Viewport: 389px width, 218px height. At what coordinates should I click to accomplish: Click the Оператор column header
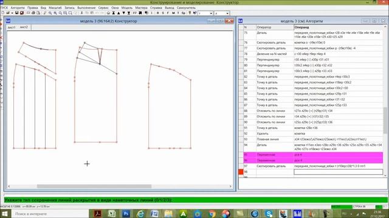point(275,27)
